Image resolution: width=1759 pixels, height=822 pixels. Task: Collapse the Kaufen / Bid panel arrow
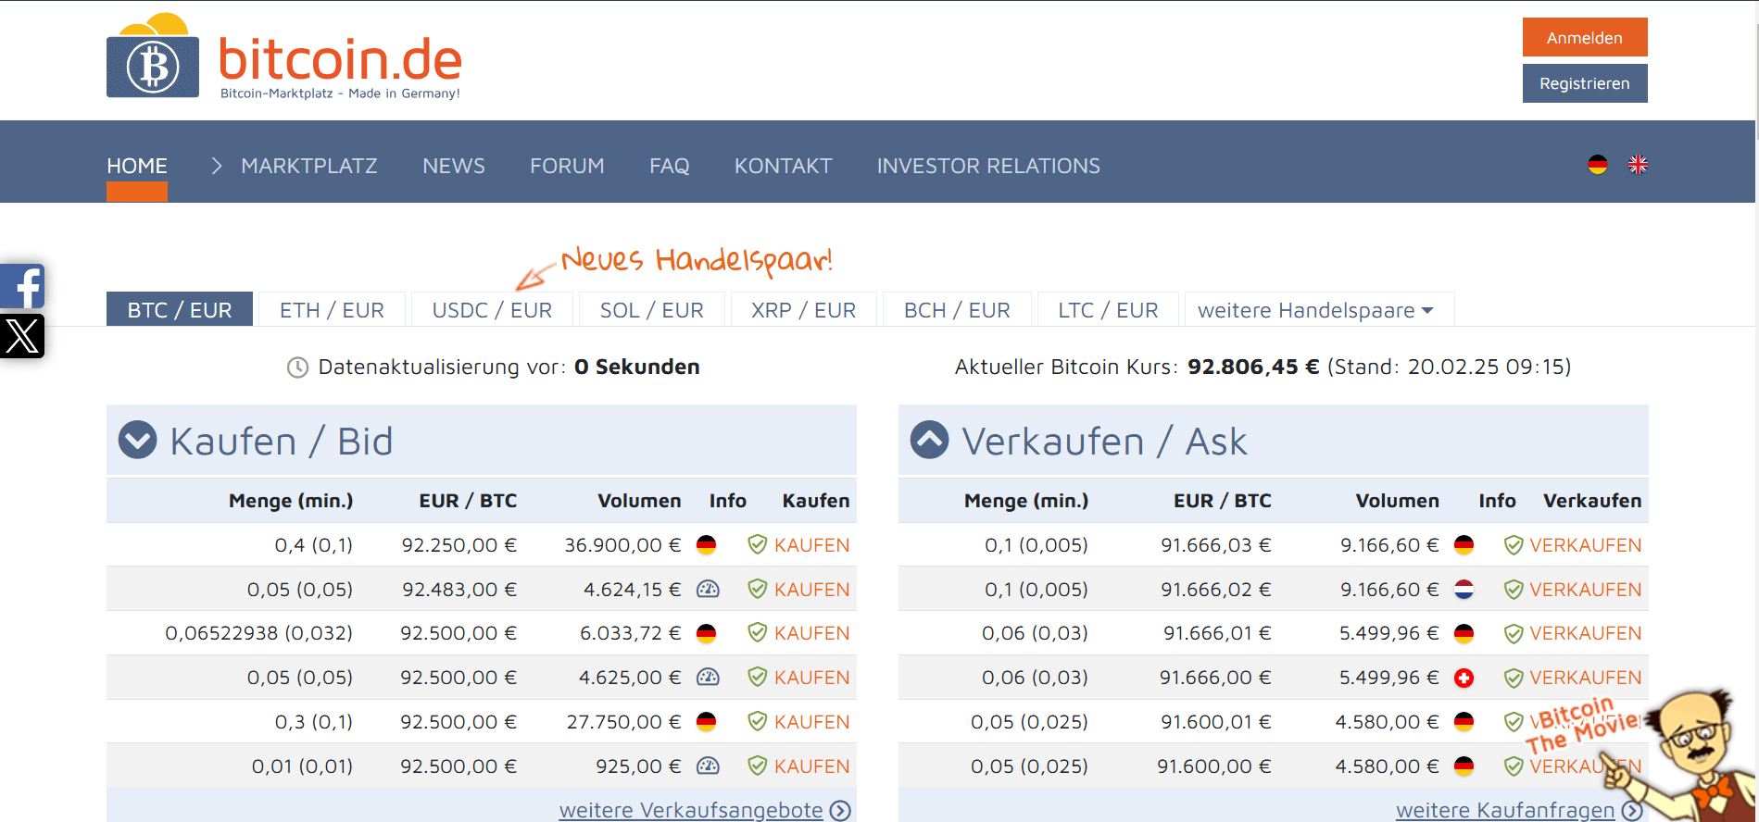pos(138,441)
